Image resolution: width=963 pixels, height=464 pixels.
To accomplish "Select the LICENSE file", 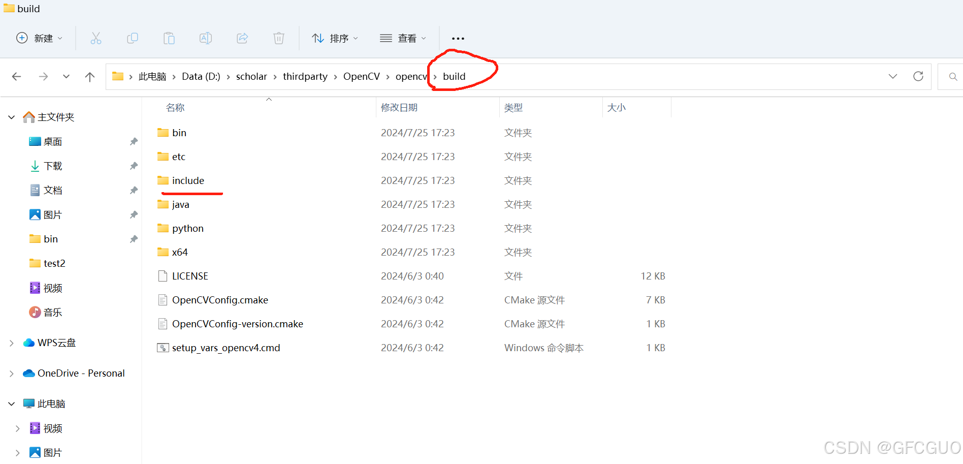I will (x=190, y=276).
